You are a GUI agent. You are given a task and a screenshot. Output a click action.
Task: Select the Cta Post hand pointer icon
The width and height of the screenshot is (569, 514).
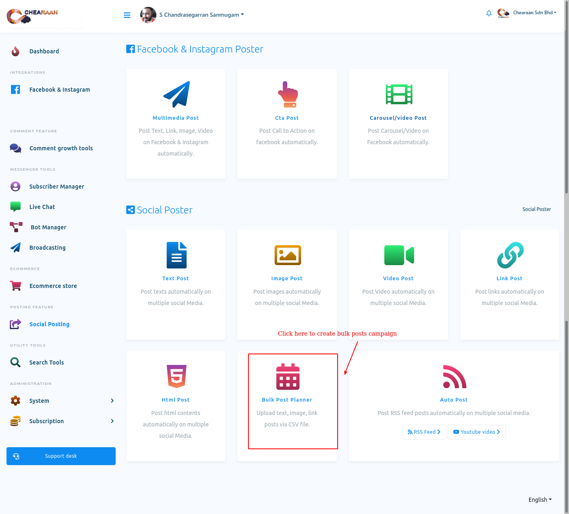point(288,94)
